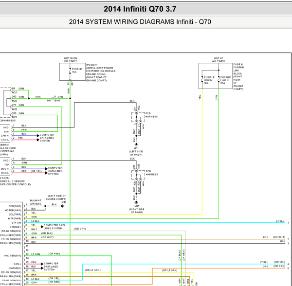292x286 pixels.
Task: Select the 'RR-LH SEN(SIG)' terminal label
Action: coord(11,231)
